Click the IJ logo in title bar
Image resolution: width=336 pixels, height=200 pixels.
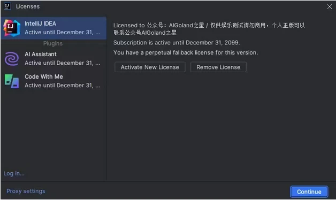click(x=7, y=6)
